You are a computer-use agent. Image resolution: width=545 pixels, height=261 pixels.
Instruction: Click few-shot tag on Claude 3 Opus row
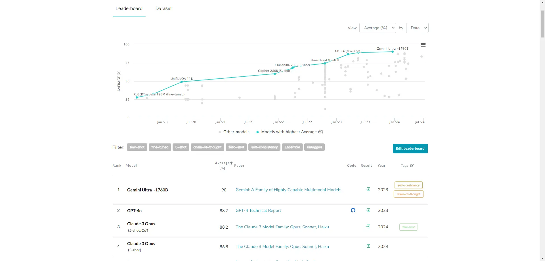pos(408,227)
